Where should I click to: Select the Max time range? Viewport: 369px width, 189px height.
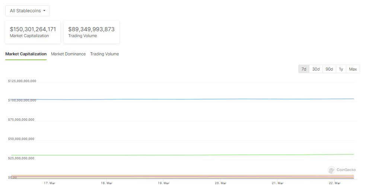(x=353, y=69)
